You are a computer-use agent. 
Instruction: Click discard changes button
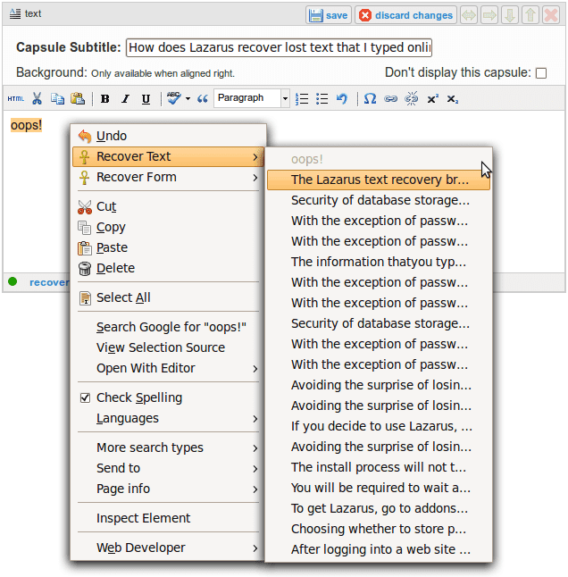pos(405,15)
